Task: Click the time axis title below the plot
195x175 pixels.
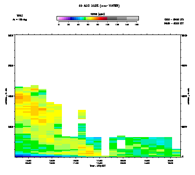Action: pyautogui.click(x=97, y=166)
